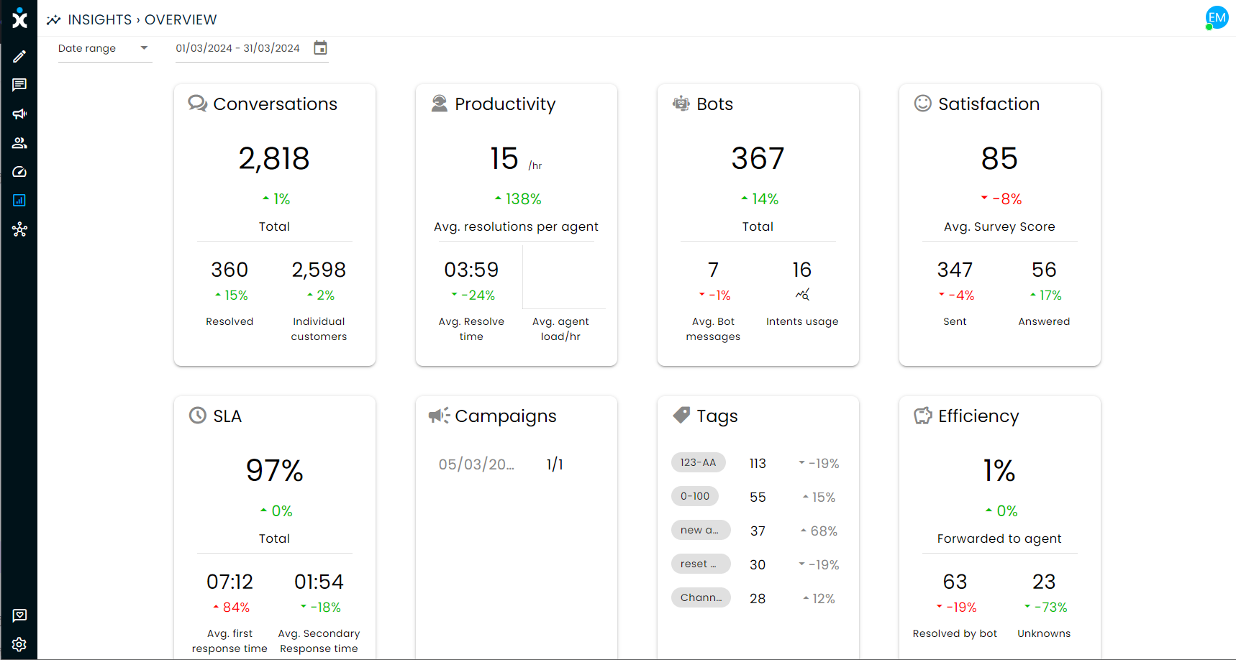
Task: Click OVERVIEW in the breadcrumb
Action: click(181, 19)
